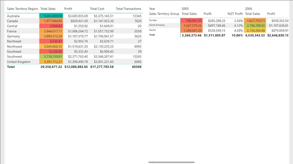Image resolution: width=293 pixels, height=164 pixels.
Task: Select the Germany row label
Action: [x=13, y=36]
